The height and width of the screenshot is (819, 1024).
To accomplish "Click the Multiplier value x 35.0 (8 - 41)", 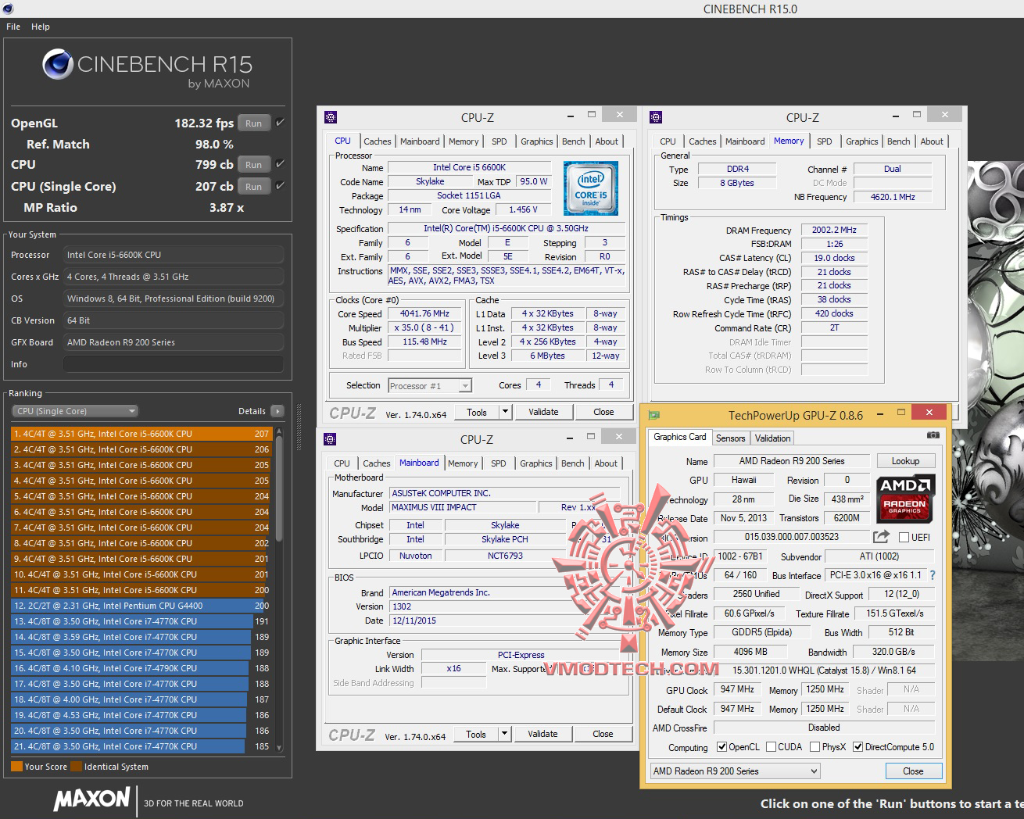I will pyautogui.click(x=424, y=327).
